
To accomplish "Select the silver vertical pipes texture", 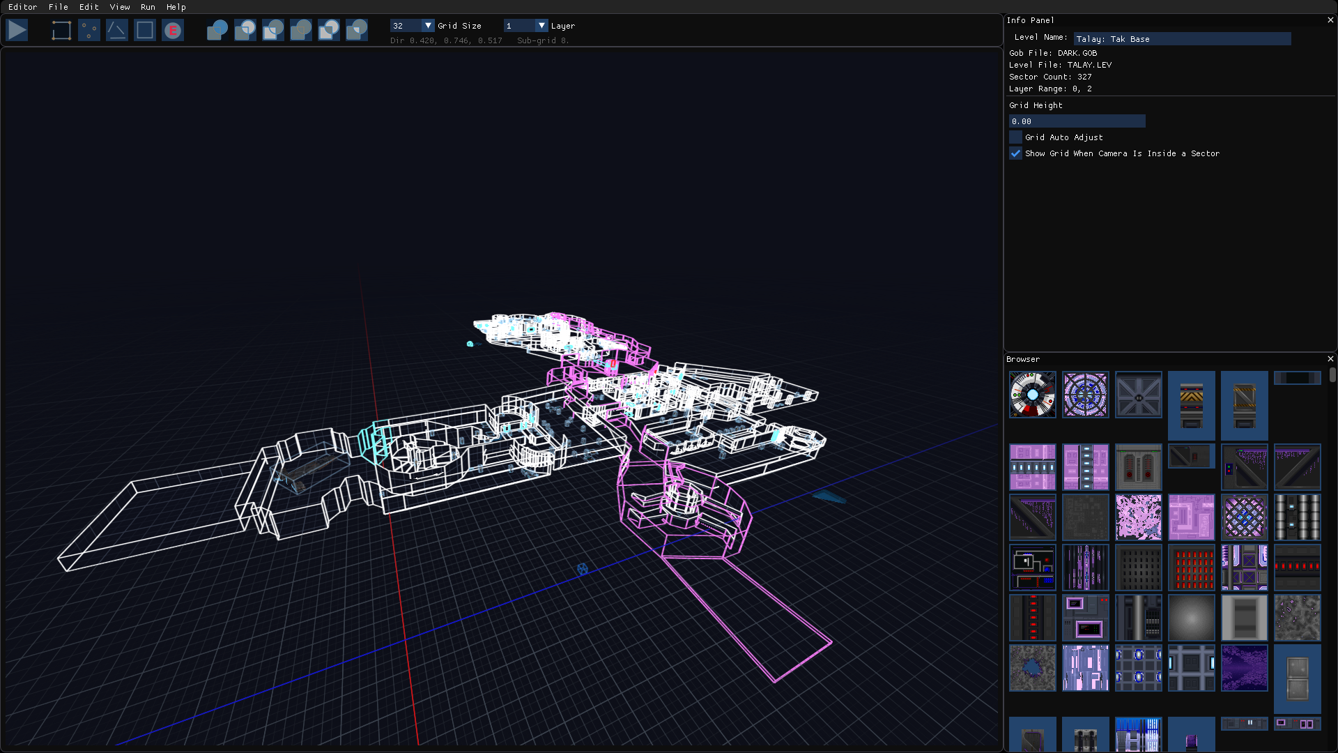I will (1298, 517).
